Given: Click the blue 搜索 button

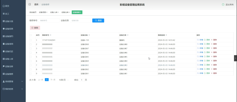Looking at the screenshot, I should pos(98,21).
